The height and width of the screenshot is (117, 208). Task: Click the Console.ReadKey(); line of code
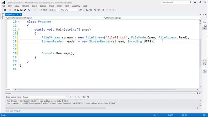(x=58, y=53)
